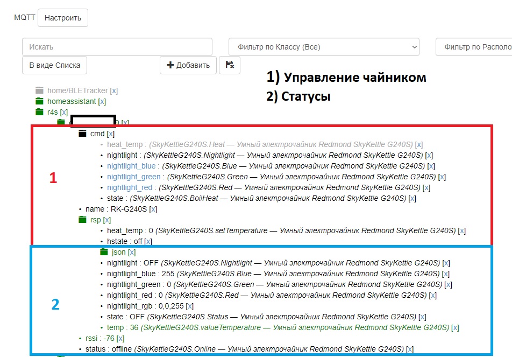Open the Фильтр по Классу dropdown
The width and height of the screenshot is (512, 357).
(x=324, y=47)
